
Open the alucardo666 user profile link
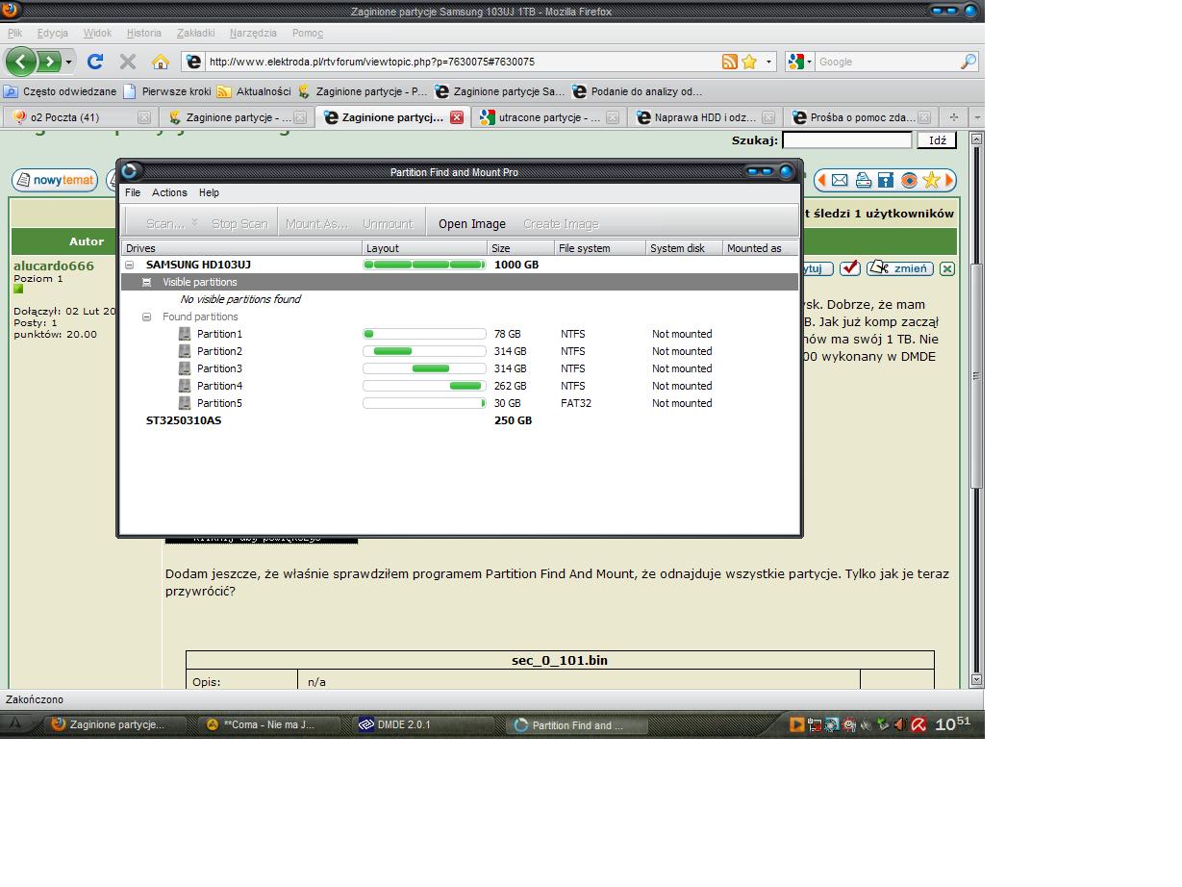(x=54, y=266)
